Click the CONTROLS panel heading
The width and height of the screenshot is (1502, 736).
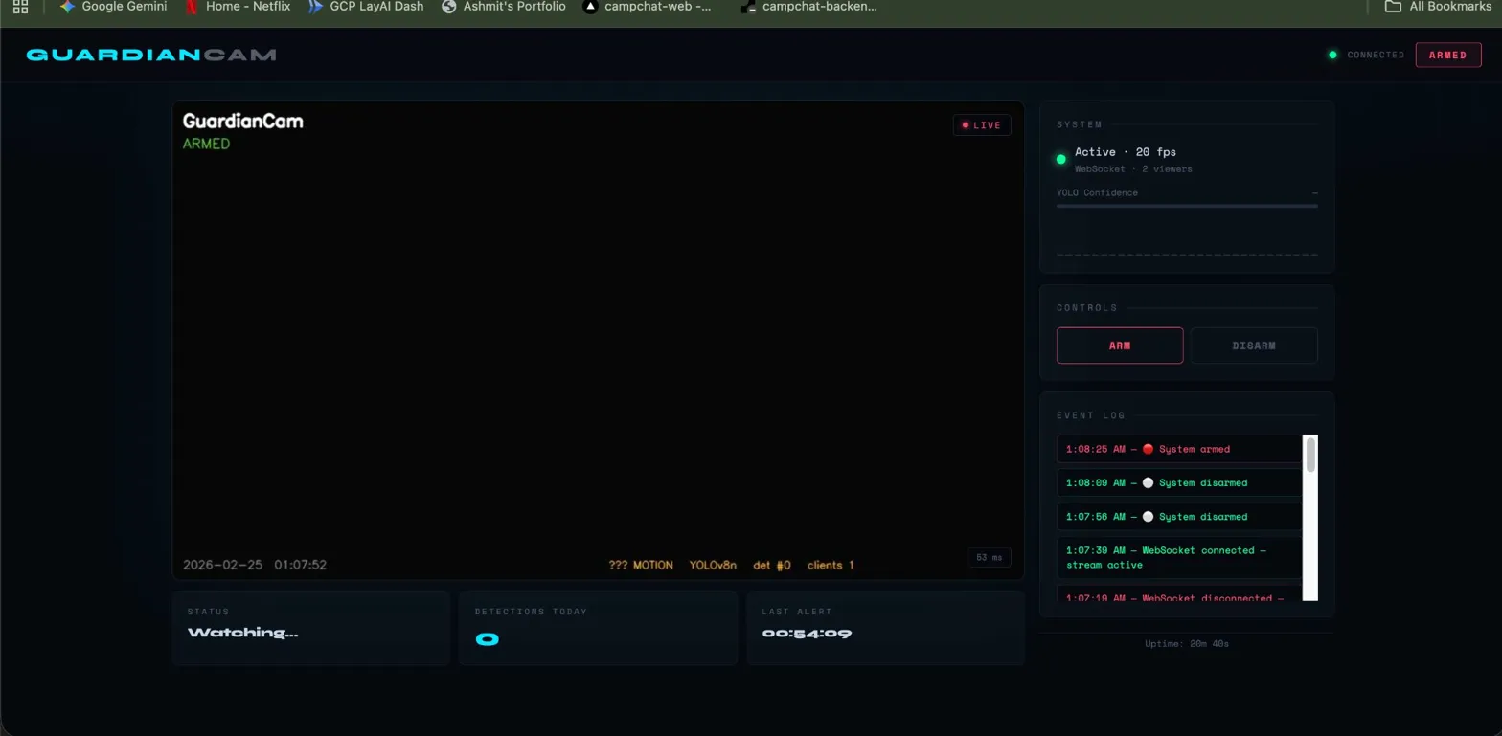(1087, 308)
